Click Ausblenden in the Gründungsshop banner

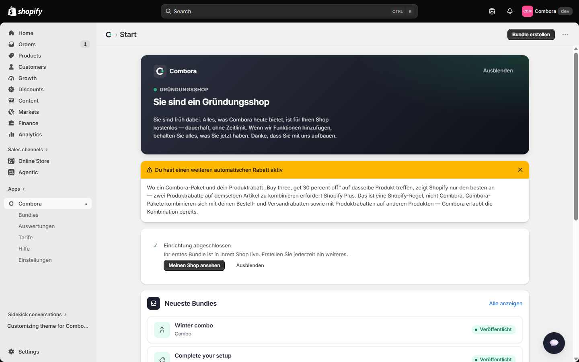(x=498, y=70)
